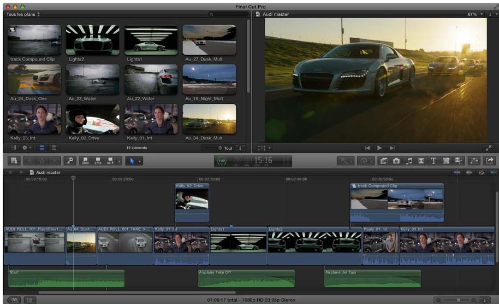This screenshot has width=499, height=304.
Task: Click the timeline horizontal scrollbar
Action: point(137,292)
